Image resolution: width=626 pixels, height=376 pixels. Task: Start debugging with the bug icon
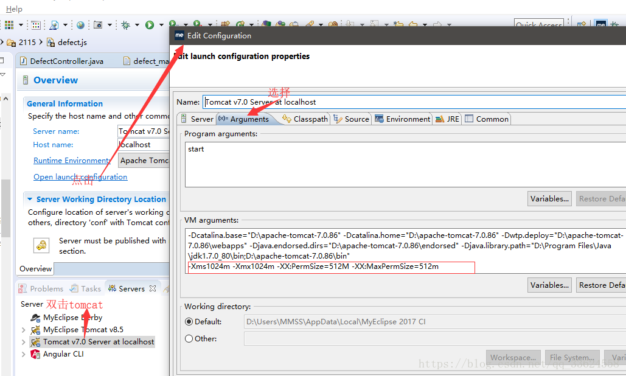pyautogui.click(x=126, y=25)
